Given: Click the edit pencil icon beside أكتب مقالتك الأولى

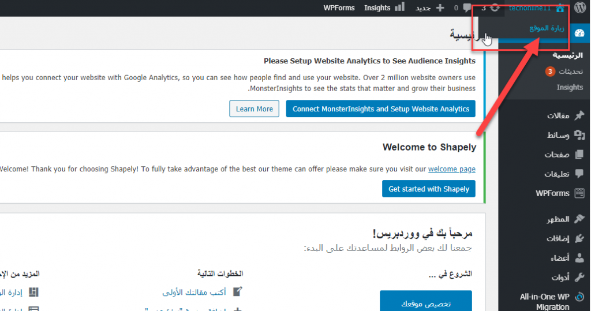Looking at the screenshot, I should pyautogui.click(x=237, y=292).
